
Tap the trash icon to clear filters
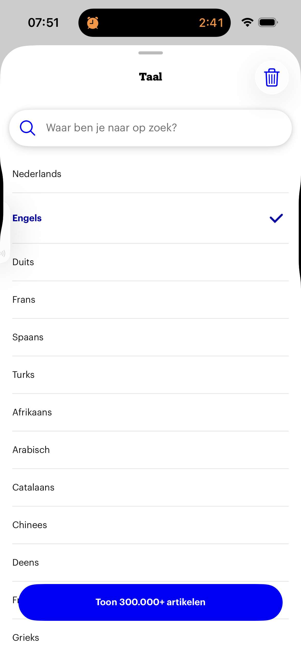[272, 77]
